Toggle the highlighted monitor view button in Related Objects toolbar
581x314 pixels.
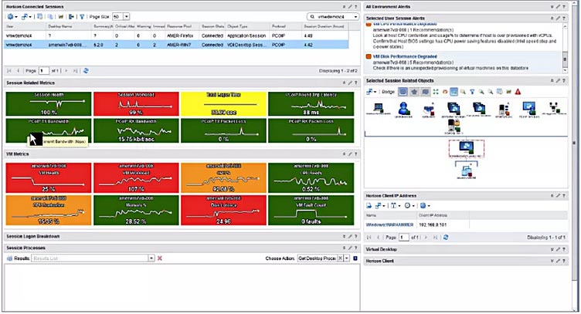pos(454,92)
